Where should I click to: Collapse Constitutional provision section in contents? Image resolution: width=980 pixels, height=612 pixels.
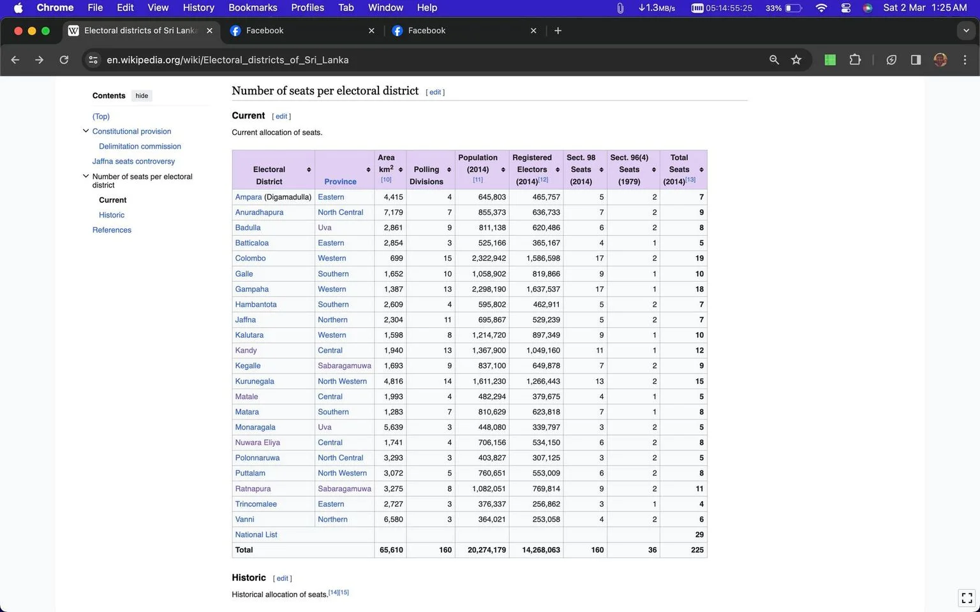tap(85, 131)
